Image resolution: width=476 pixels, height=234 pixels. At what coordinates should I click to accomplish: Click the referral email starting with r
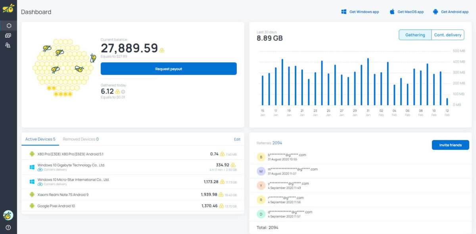click(x=286, y=198)
